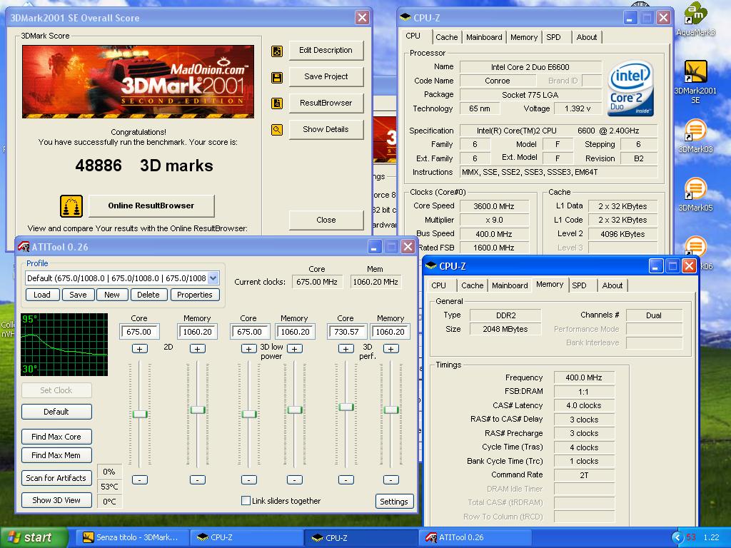Click the 3D perf Core slider handle
The height and width of the screenshot is (548, 731).
(346, 407)
